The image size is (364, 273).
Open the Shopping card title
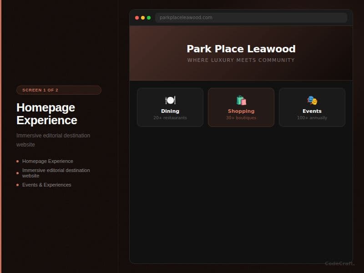[x=241, y=111]
